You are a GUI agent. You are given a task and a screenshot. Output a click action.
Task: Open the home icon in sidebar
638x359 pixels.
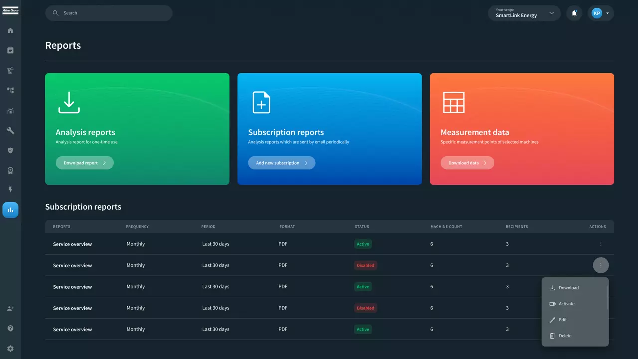click(10, 31)
